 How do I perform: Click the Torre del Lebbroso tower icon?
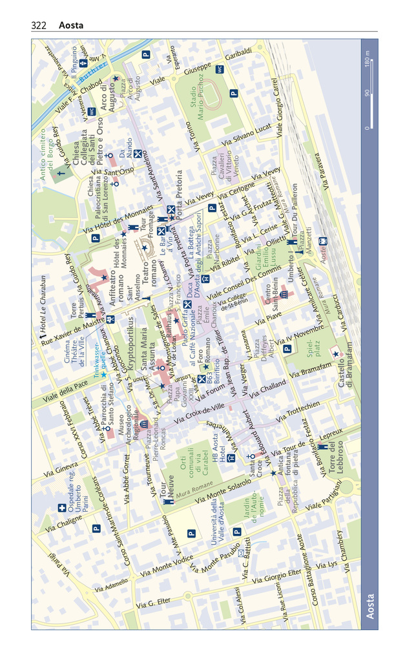[322, 446]
